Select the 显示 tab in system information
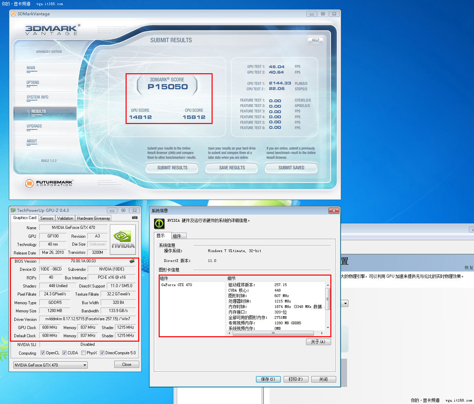This screenshot has height=404, width=474. tap(162, 235)
